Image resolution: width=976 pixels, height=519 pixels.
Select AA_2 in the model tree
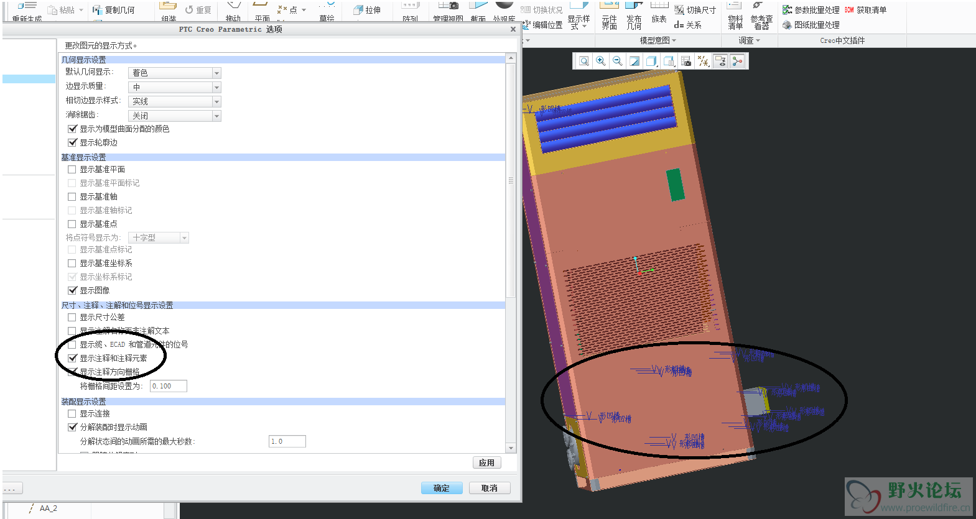(x=48, y=508)
